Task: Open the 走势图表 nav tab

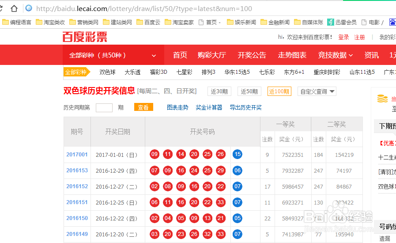Action: point(292,55)
